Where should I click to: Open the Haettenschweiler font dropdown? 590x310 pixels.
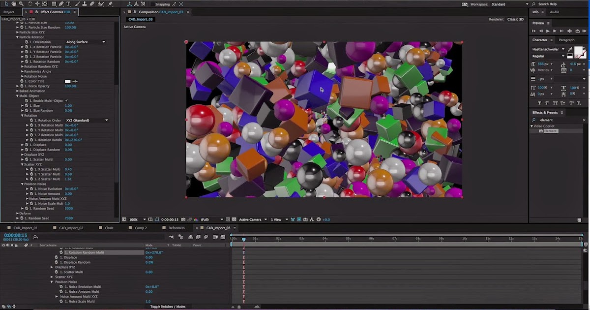tap(549, 49)
